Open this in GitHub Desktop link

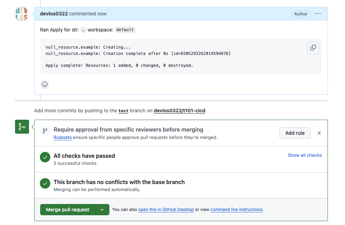[x=166, y=210]
